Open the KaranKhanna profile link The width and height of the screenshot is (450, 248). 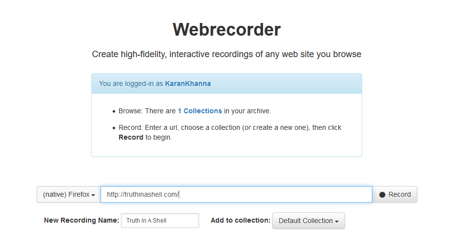(188, 83)
